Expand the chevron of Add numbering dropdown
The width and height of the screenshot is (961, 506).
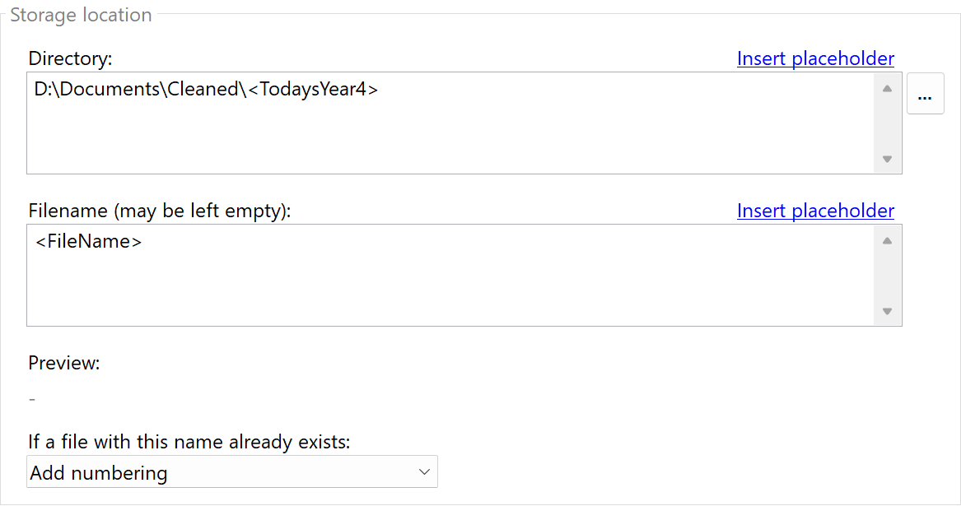coord(424,472)
